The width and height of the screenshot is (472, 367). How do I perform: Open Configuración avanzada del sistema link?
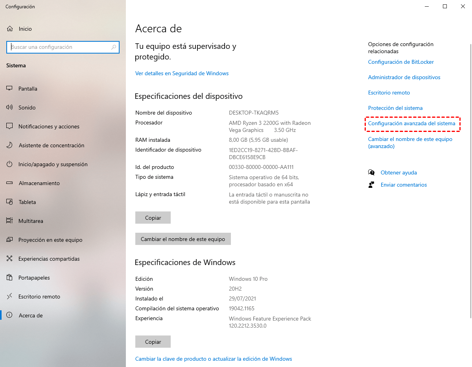click(x=411, y=123)
